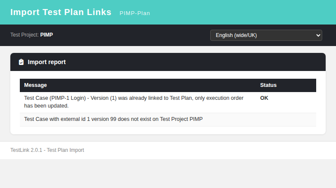This screenshot has width=336, height=188.
Task: Click the PIMP-1 Login already linked message
Action: 134,102
